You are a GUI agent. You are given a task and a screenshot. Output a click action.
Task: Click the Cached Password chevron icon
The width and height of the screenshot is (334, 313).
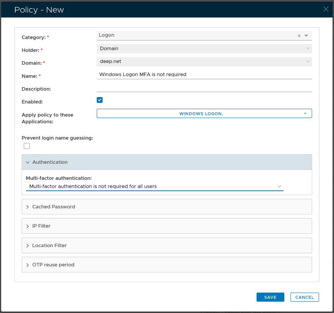(x=28, y=207)
